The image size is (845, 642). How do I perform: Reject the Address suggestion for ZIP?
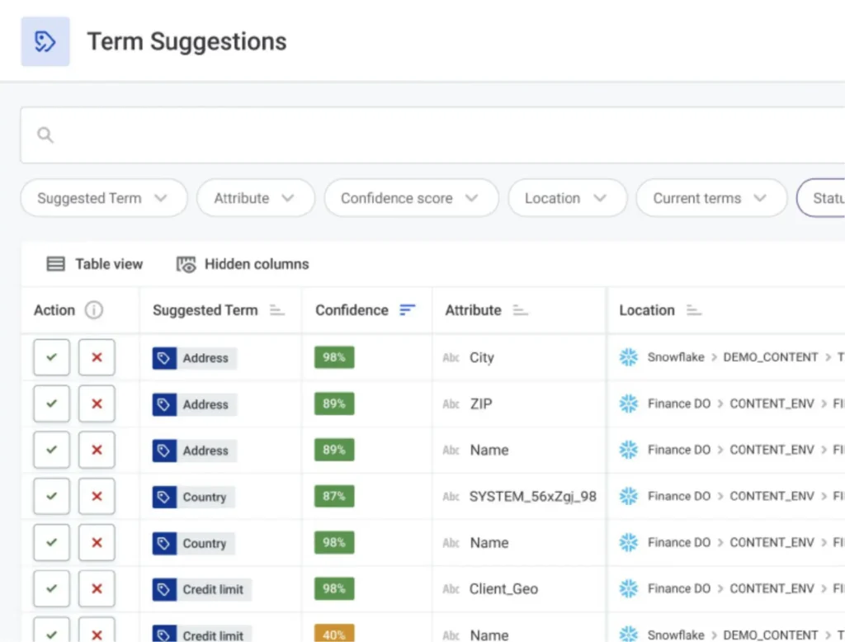97,404
